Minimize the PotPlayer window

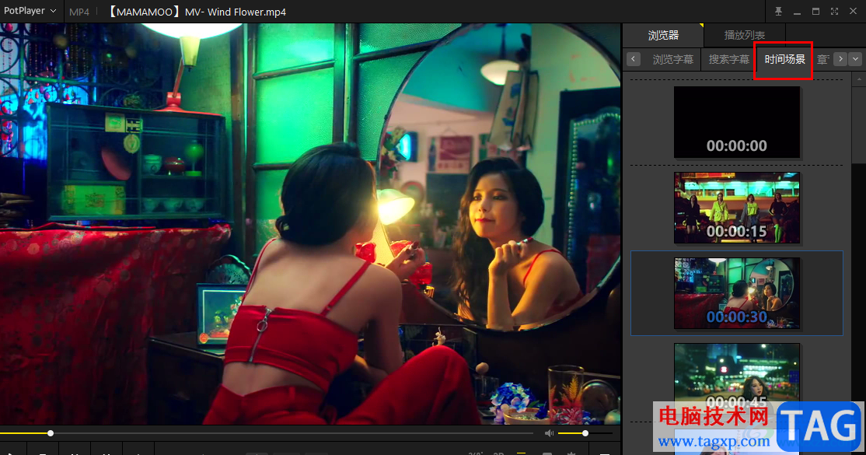[797, 12]
